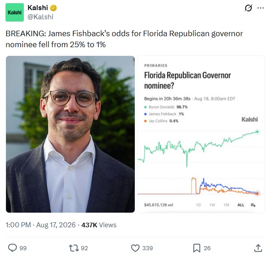Click the gold verified badge
This screenshot has height=258, width=270.
53,8
